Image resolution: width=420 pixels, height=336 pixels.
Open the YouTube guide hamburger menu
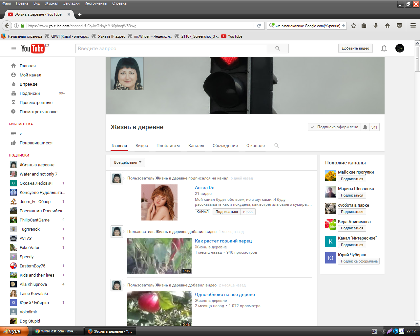point(13,49)
